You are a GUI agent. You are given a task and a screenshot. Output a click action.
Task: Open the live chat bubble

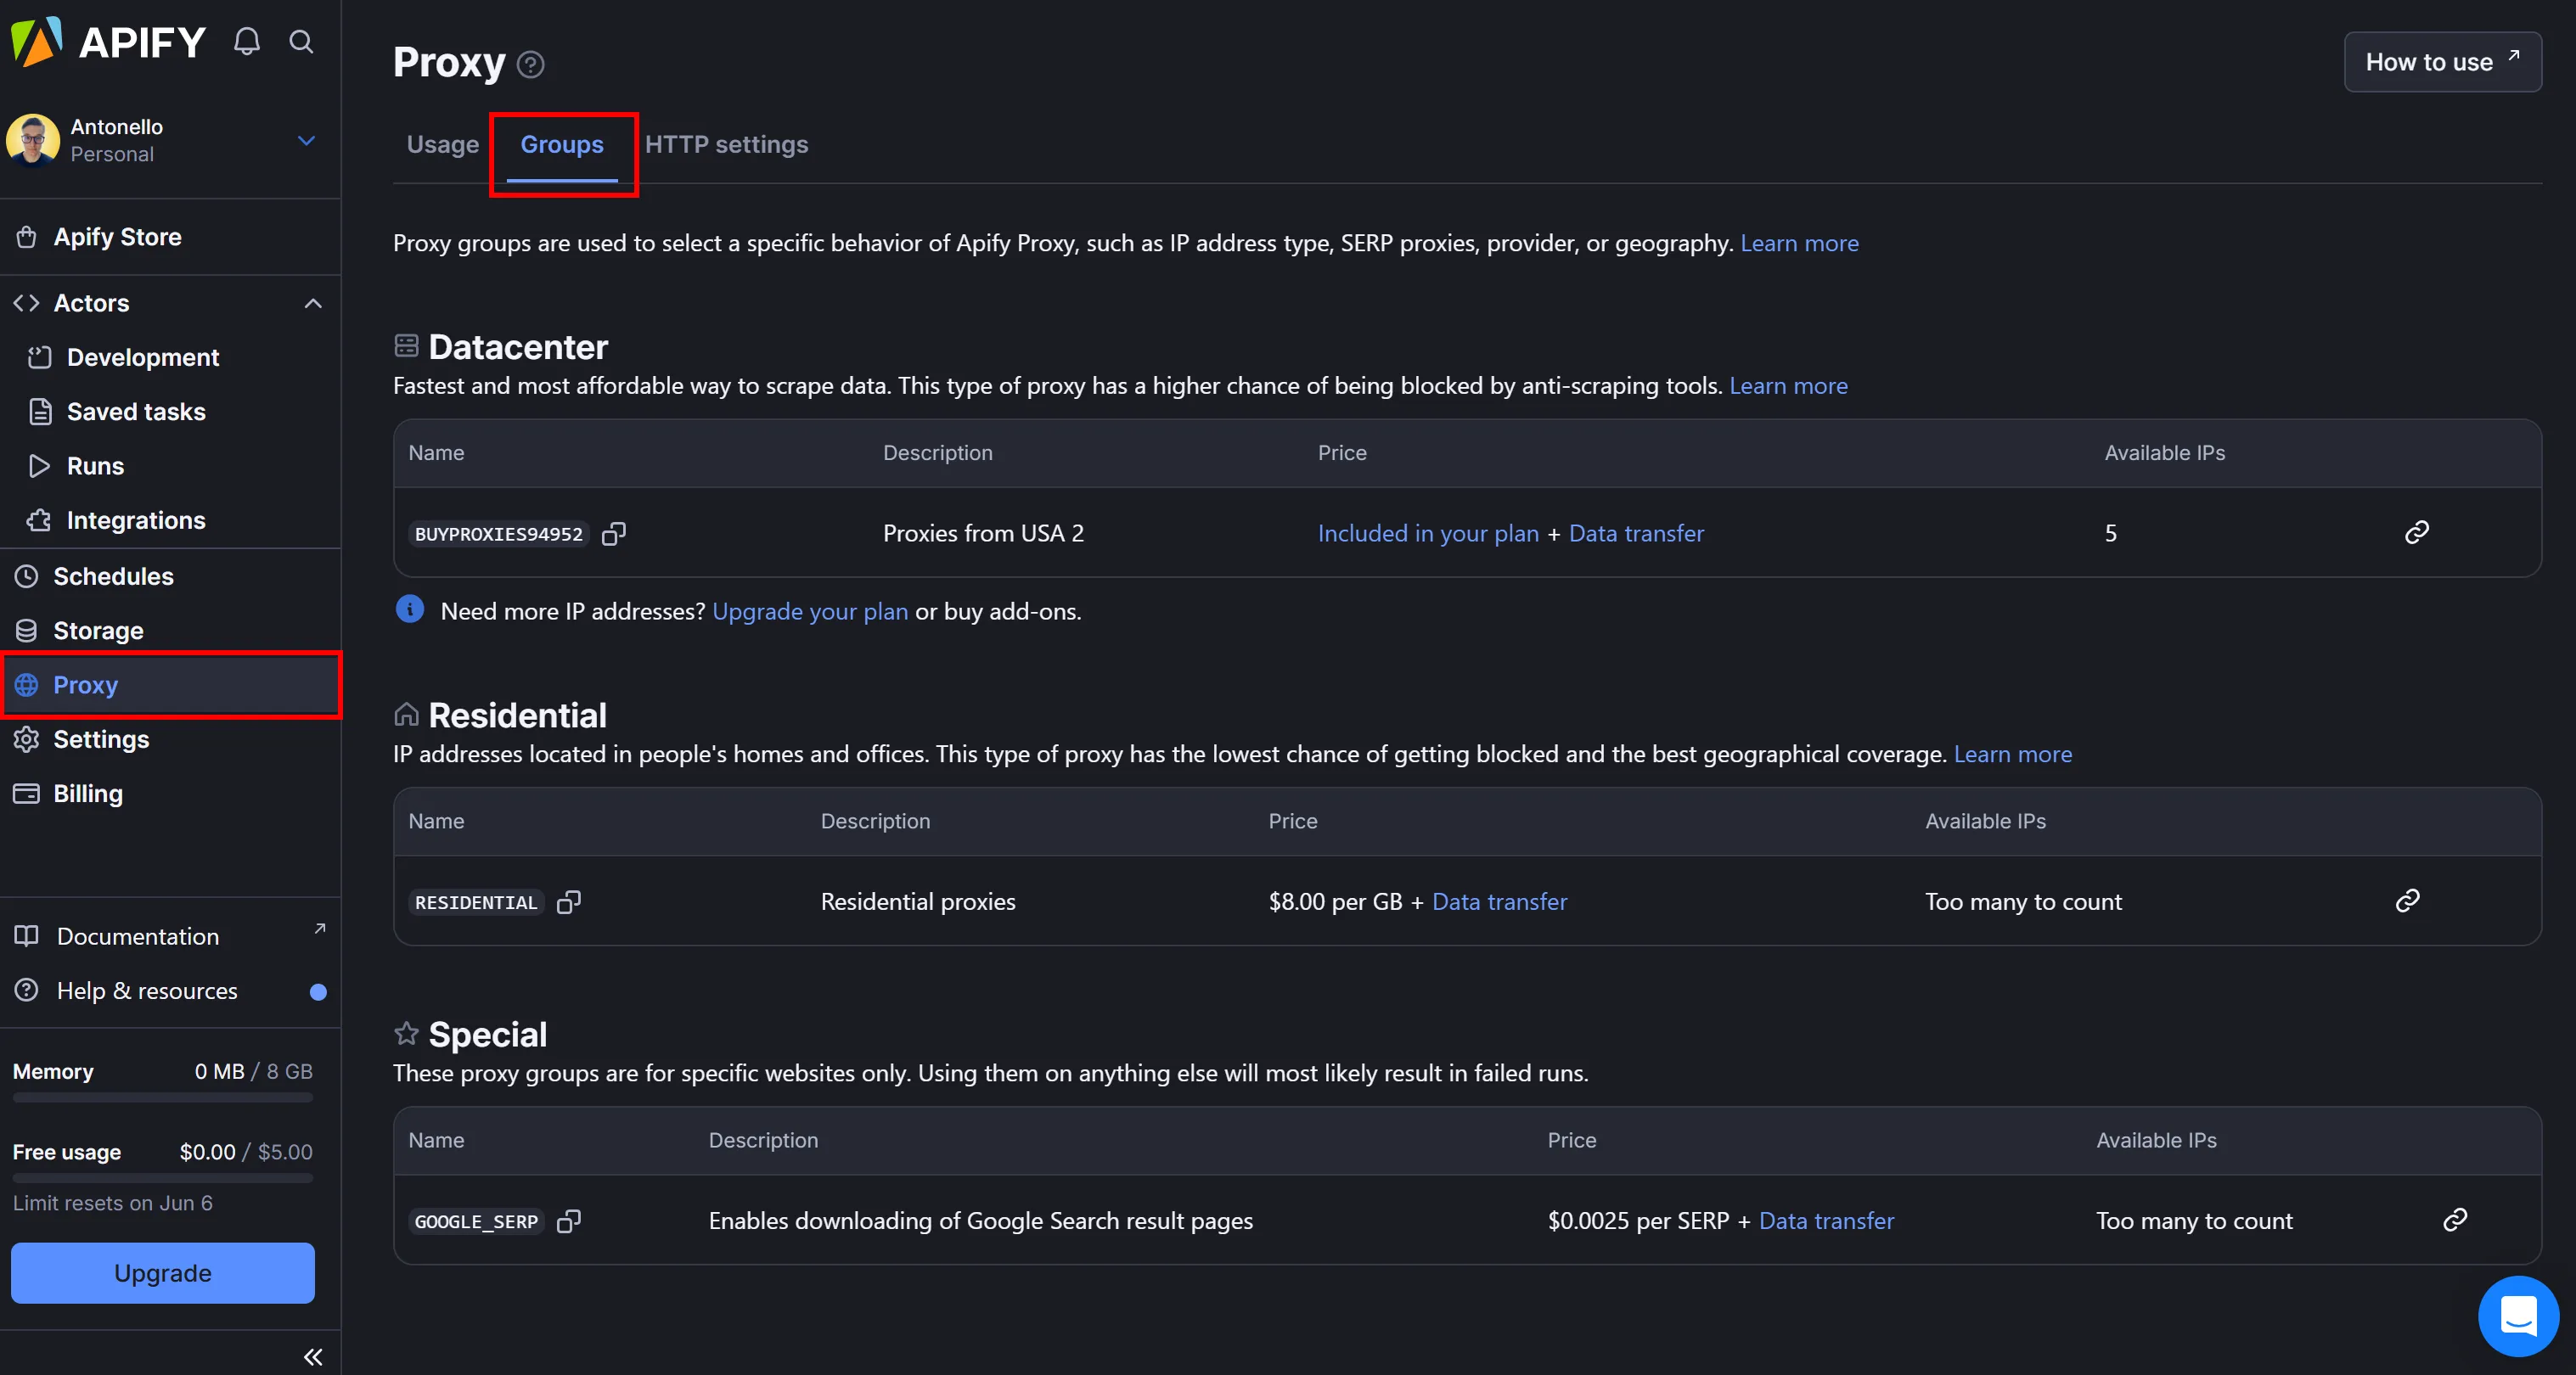[x=2517, y=1316]
